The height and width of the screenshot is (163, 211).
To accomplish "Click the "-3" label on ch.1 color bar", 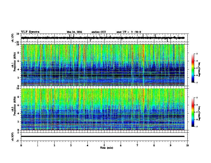I will pyautogui.click(x=197, y=54).
